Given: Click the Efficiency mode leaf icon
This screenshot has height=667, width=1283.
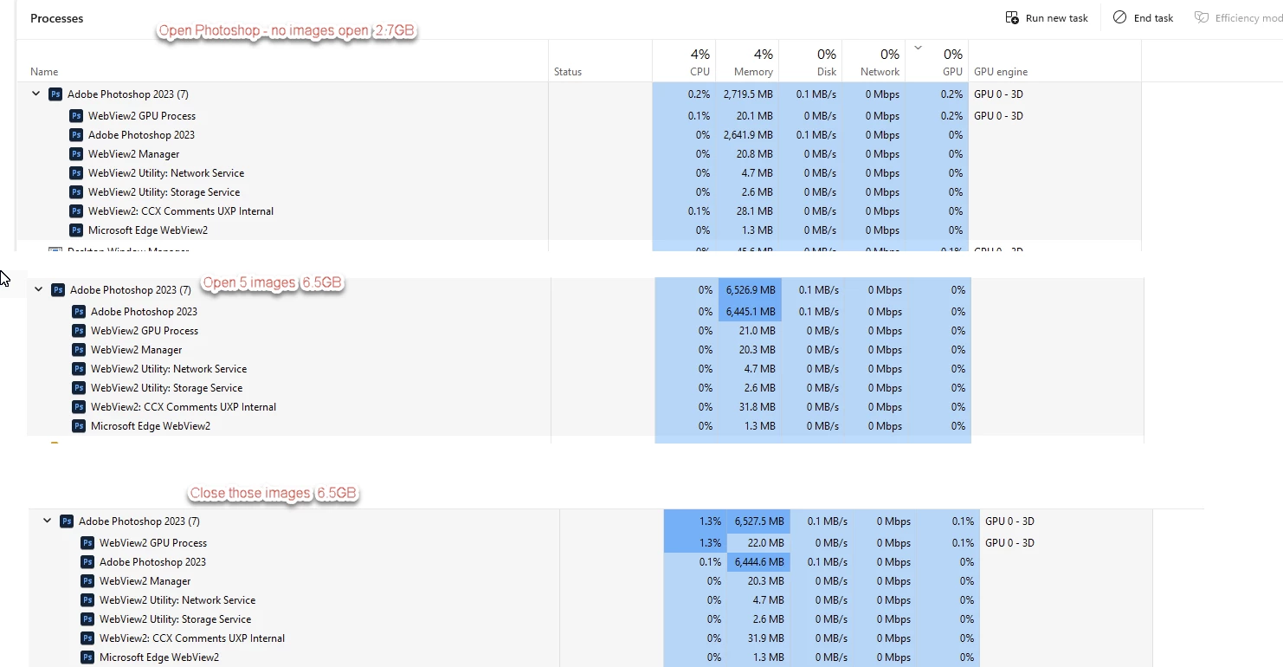Looking at the screenshot, I should pos(1201,17).
